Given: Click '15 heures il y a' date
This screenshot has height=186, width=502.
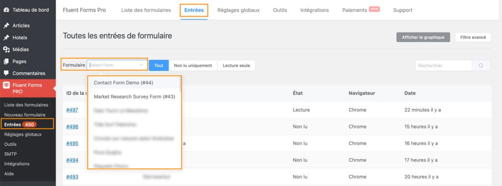Looking at the screenshot, I should [x=421, y=127].
